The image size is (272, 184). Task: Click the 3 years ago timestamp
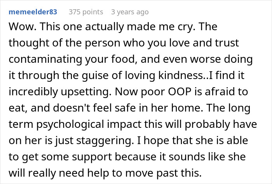130,12
